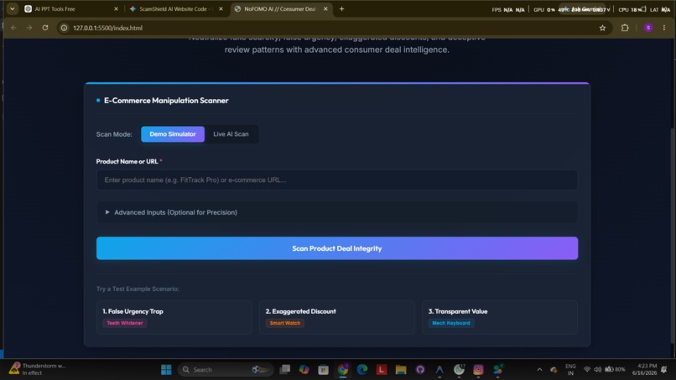Click the Scan Product Deal Integrity button
This screenshot has width=676, height=380.
(x=336, y=248)
